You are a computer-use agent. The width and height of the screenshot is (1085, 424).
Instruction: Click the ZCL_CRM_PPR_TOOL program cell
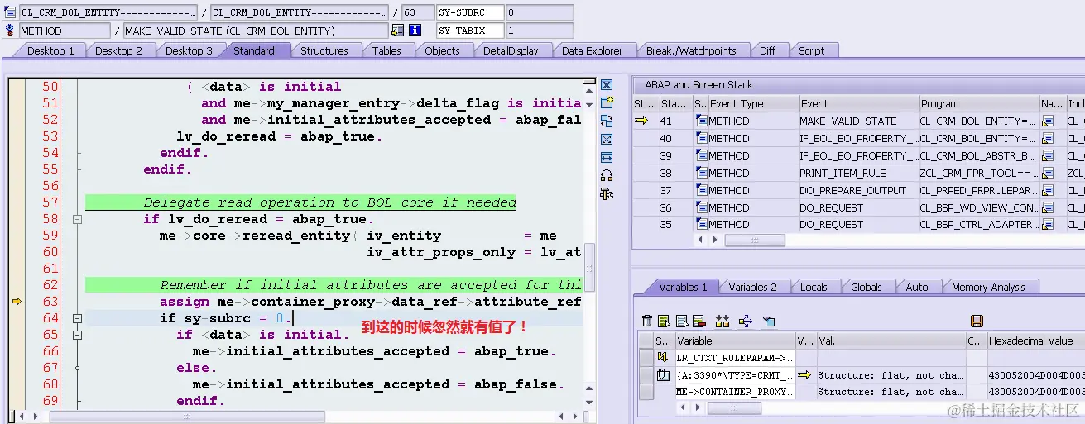979,173
